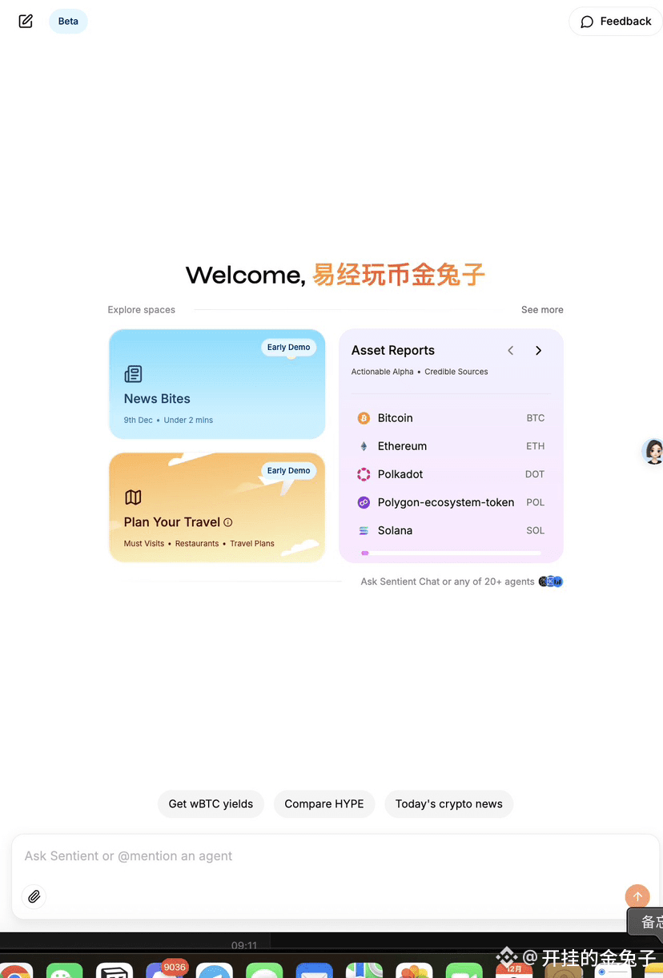Viewport: 663px width, 978px height.
Task: Open the Feedback button
Action: pos(616,22)
